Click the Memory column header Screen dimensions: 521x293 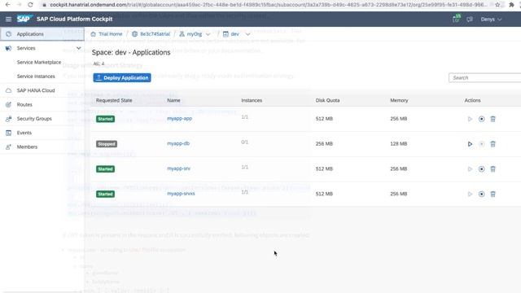coord(399,100)
